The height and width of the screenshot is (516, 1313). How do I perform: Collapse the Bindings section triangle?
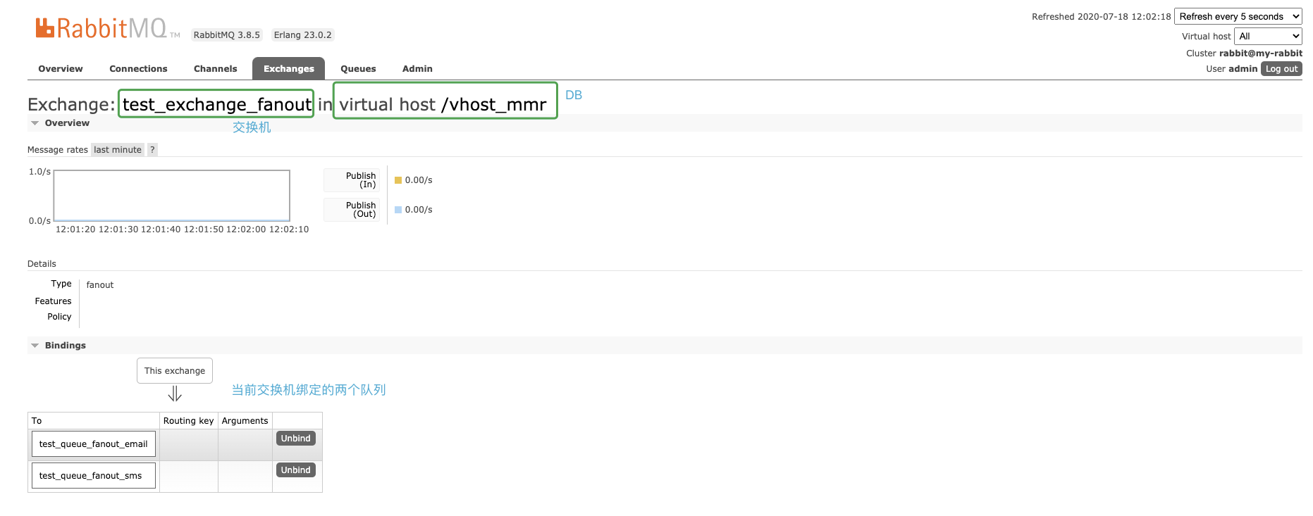point(35,346)
